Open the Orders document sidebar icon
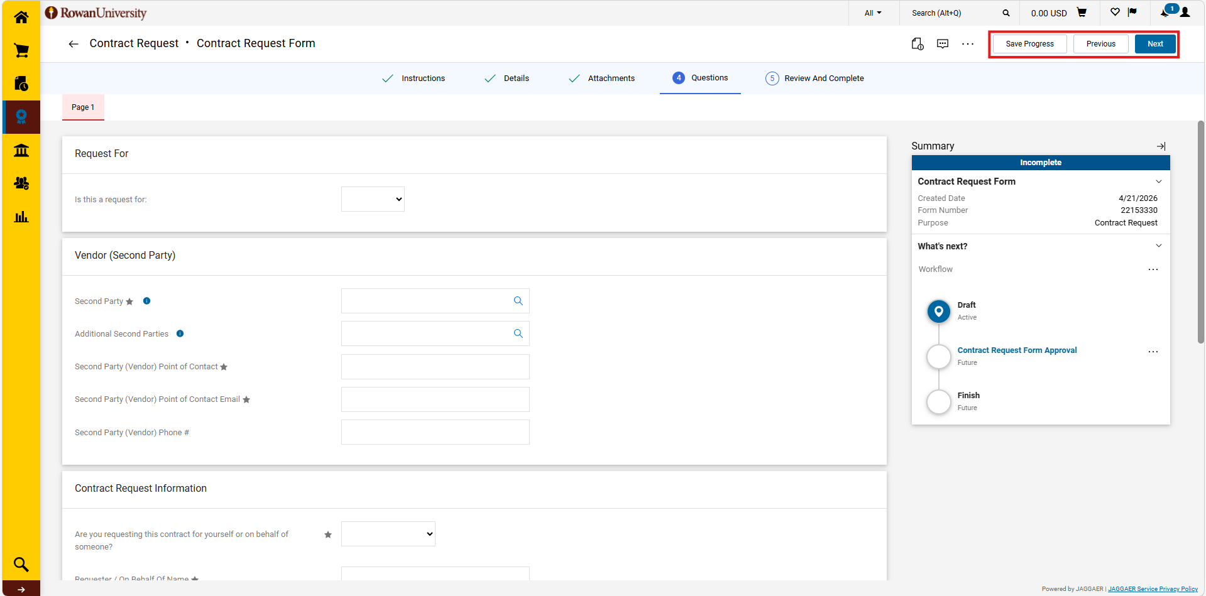 click(21, 84)
